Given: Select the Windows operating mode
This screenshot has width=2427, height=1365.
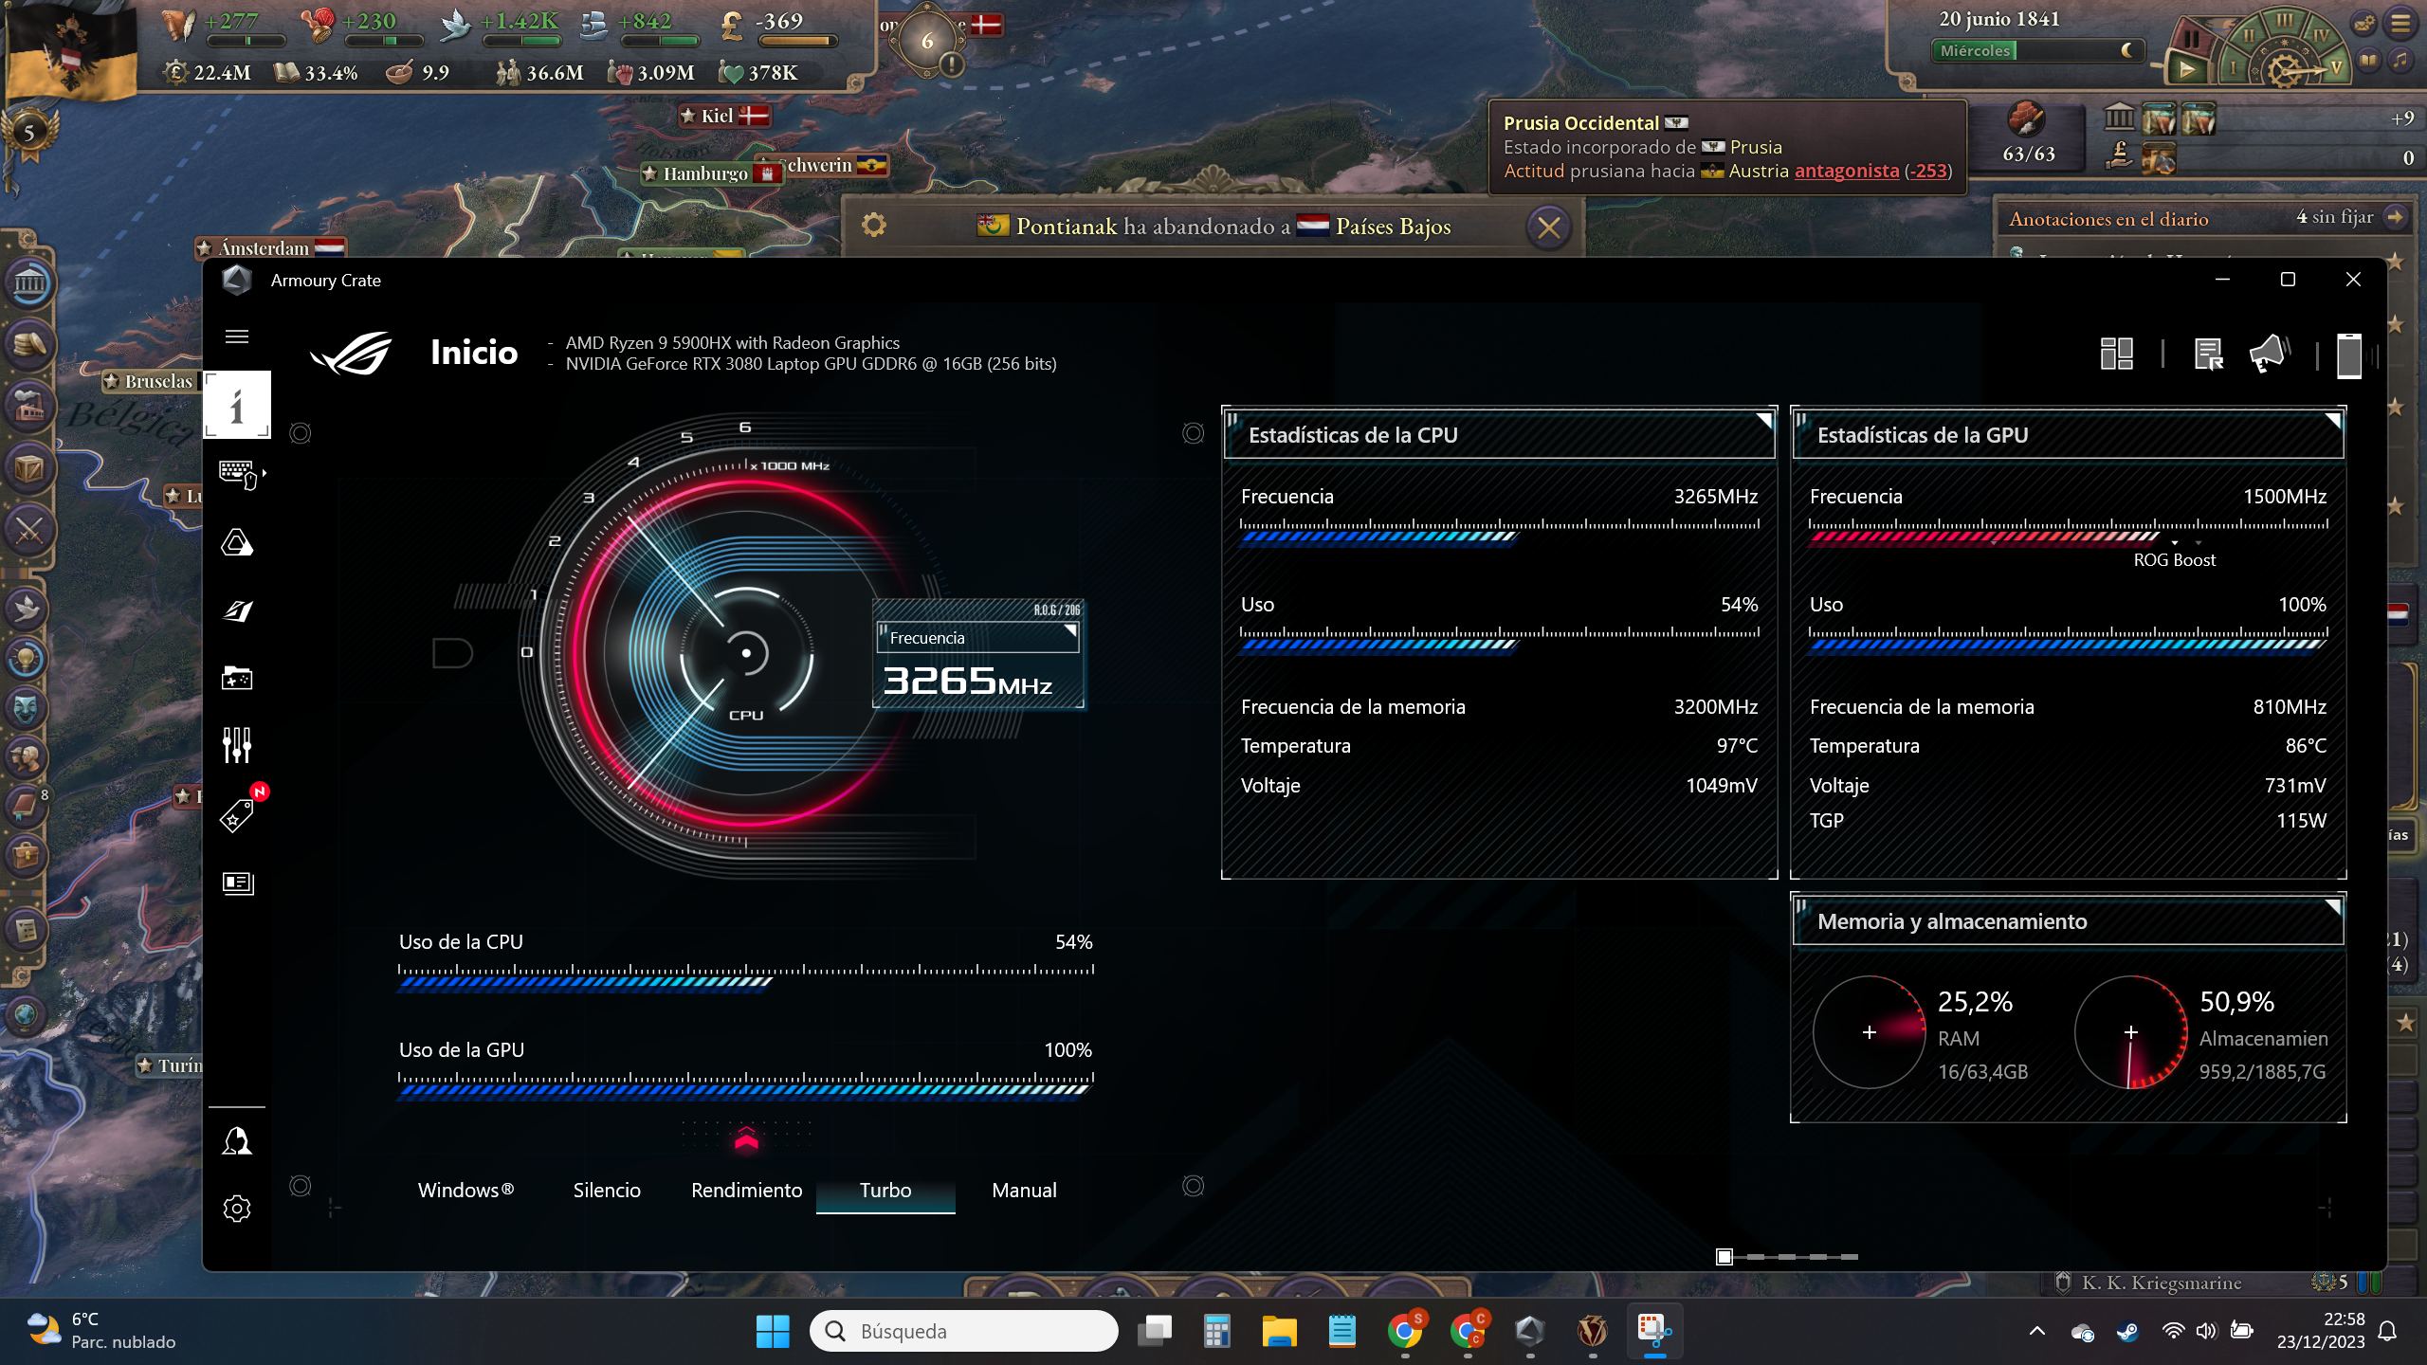Looking at the screenshot, I should point(465,1191).
